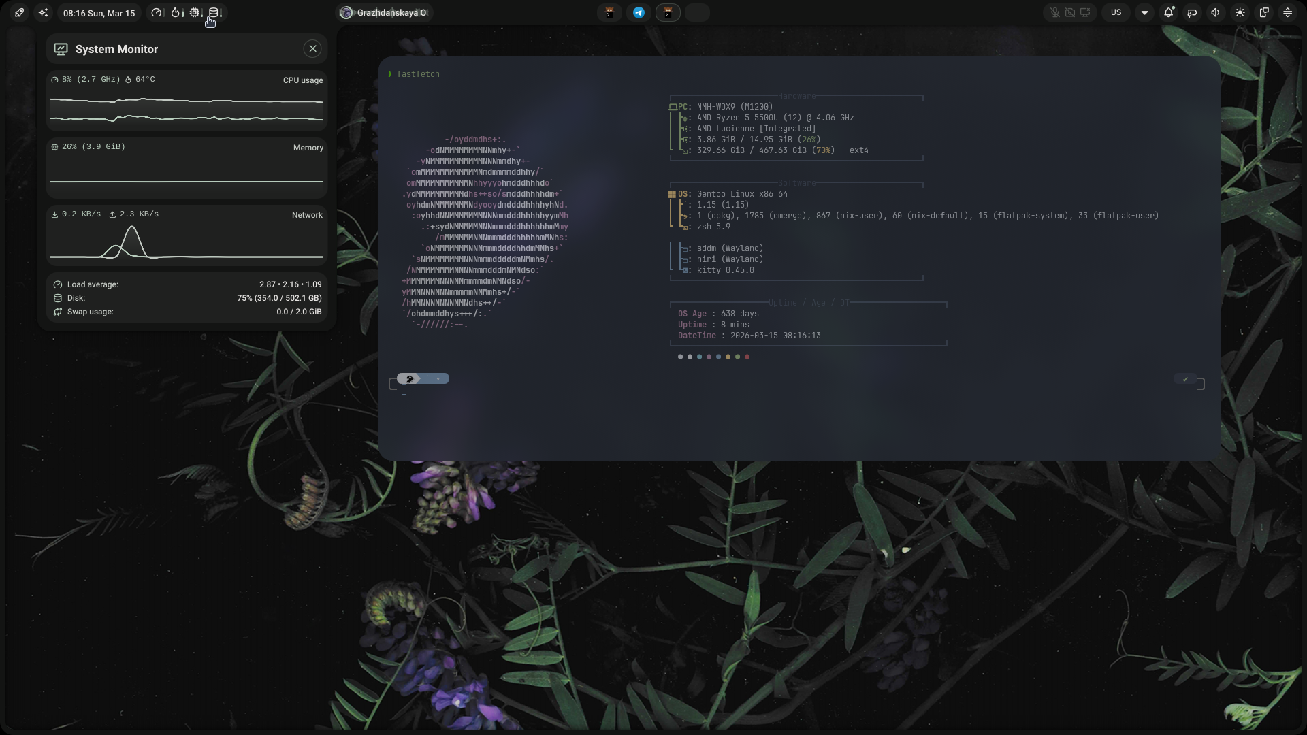Image resolution: width=1307 pixels, height=735 pixels.
Task: Switch the US keyboard layout
Action: 1116,13
